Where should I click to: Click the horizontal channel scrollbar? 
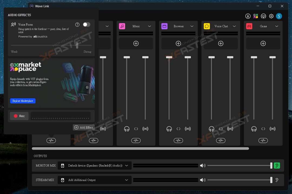tap(140, 148)
